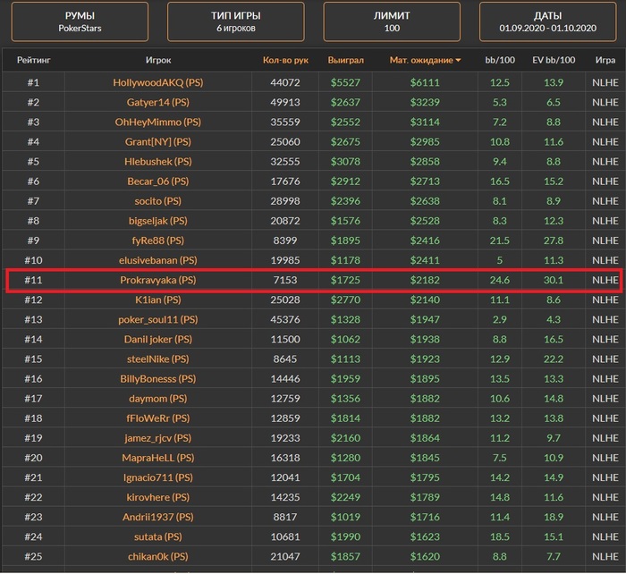Click NLHE cell in chikan0k row
This screenshot has width=626, height=574.
(x=605, y=557)
